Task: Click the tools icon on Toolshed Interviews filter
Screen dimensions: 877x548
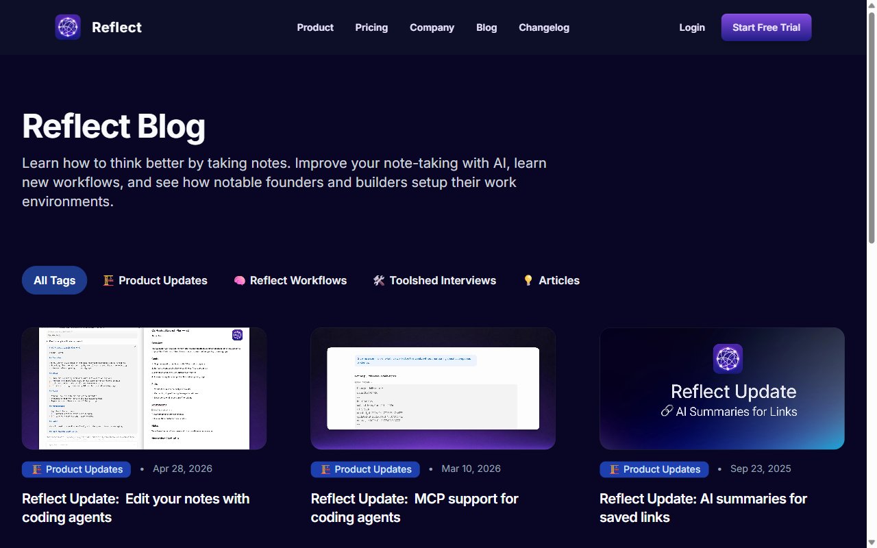Action: (379, 280)
